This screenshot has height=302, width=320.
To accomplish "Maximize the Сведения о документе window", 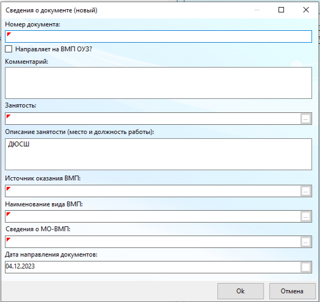I will (281, 10).
